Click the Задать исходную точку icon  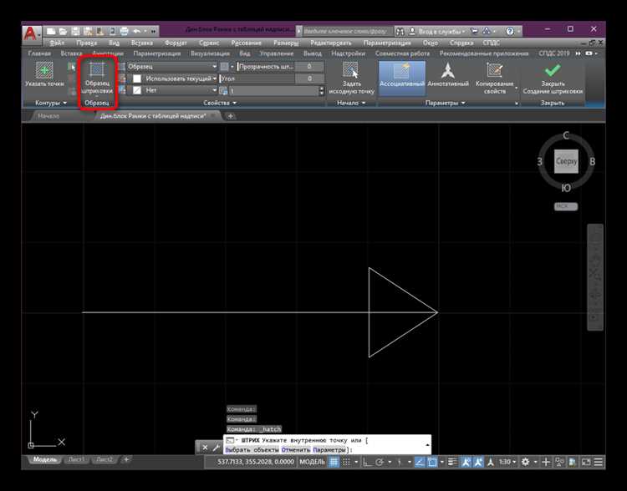point(350,70)
